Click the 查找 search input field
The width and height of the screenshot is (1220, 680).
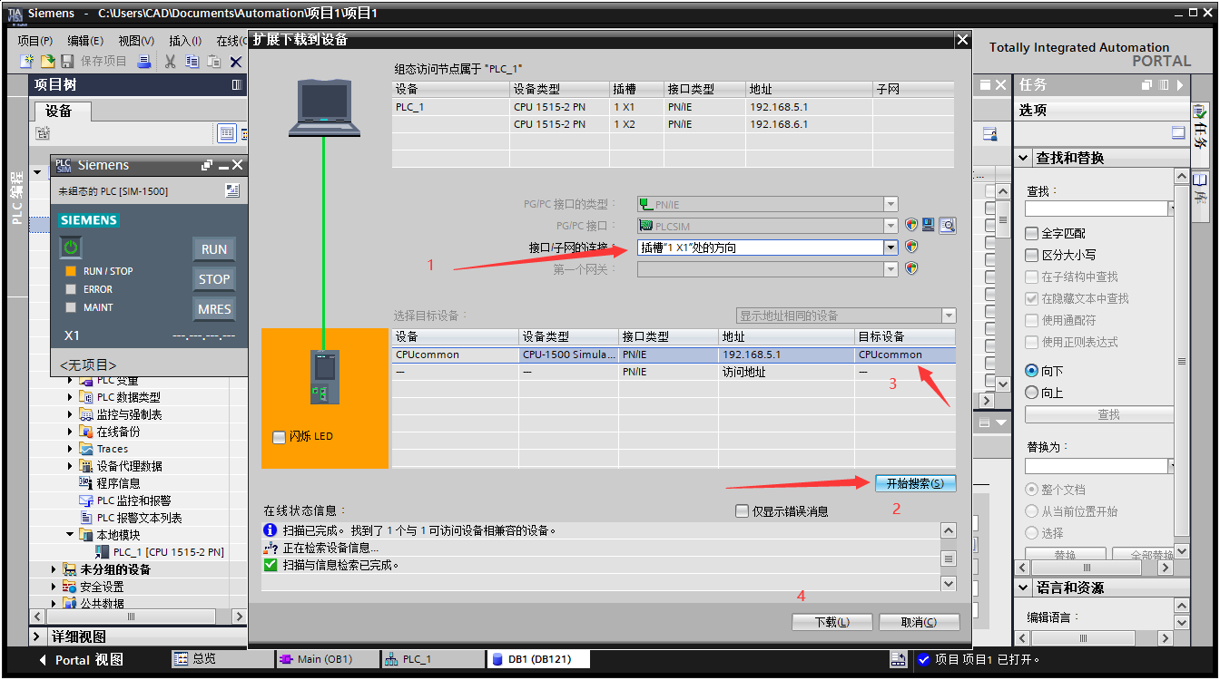click(x=1097, y=209)
